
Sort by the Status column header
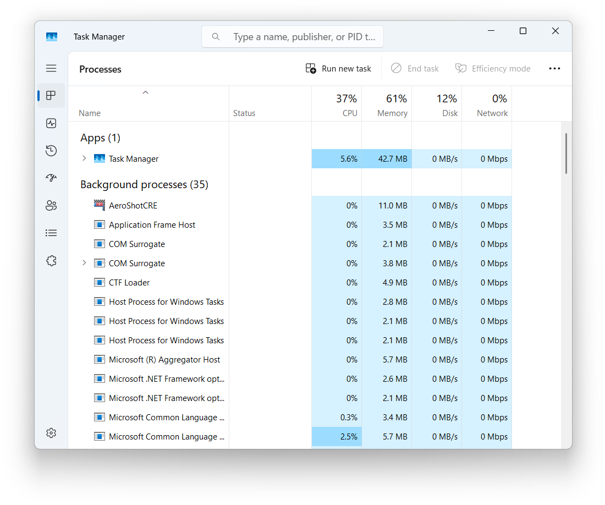tap(270, 104)
